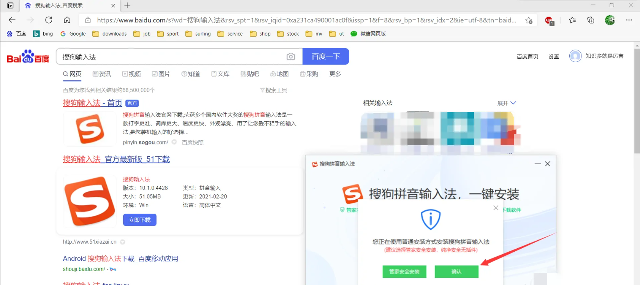640x285 pixels.
Task: Expand the downloads bookmark folder
Action: [109, 34]
